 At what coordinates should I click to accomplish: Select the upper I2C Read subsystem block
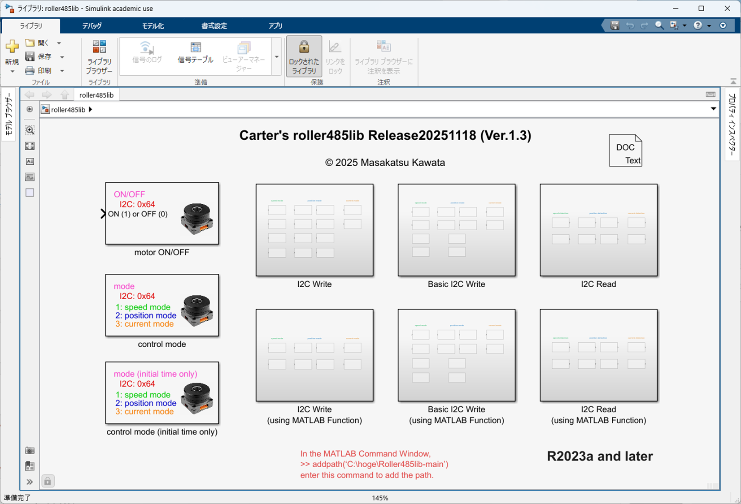tap(599, 230)
